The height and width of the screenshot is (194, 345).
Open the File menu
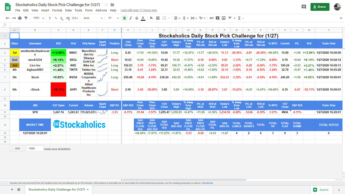click(x=18, y=10)
